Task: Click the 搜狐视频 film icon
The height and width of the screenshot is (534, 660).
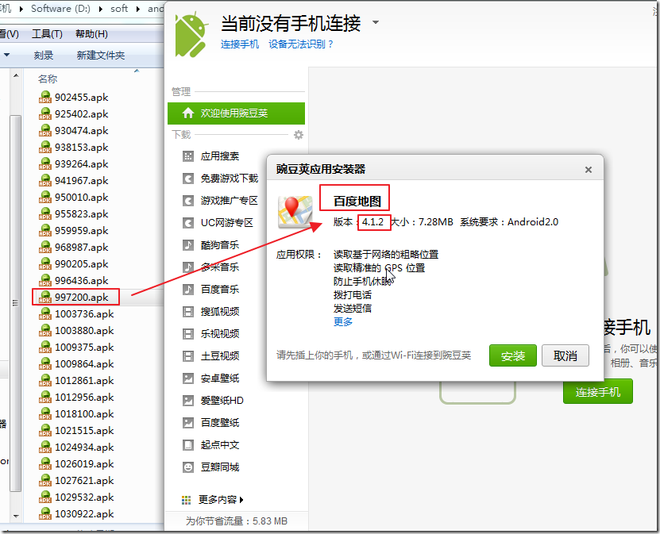Action: [x=188, y=312]
